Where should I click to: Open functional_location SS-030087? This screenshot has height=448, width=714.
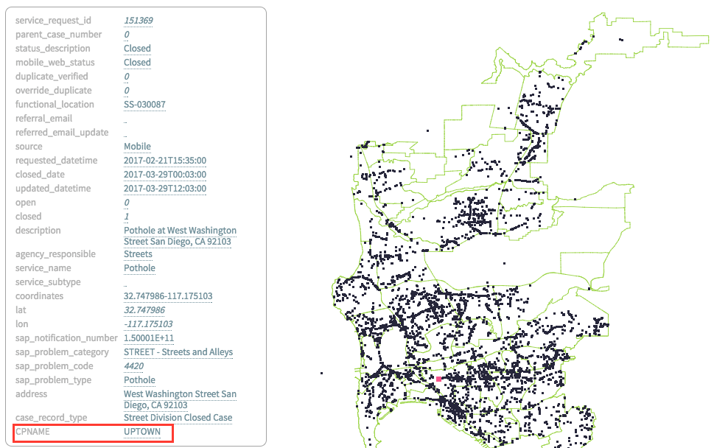[x=144, y=104]
